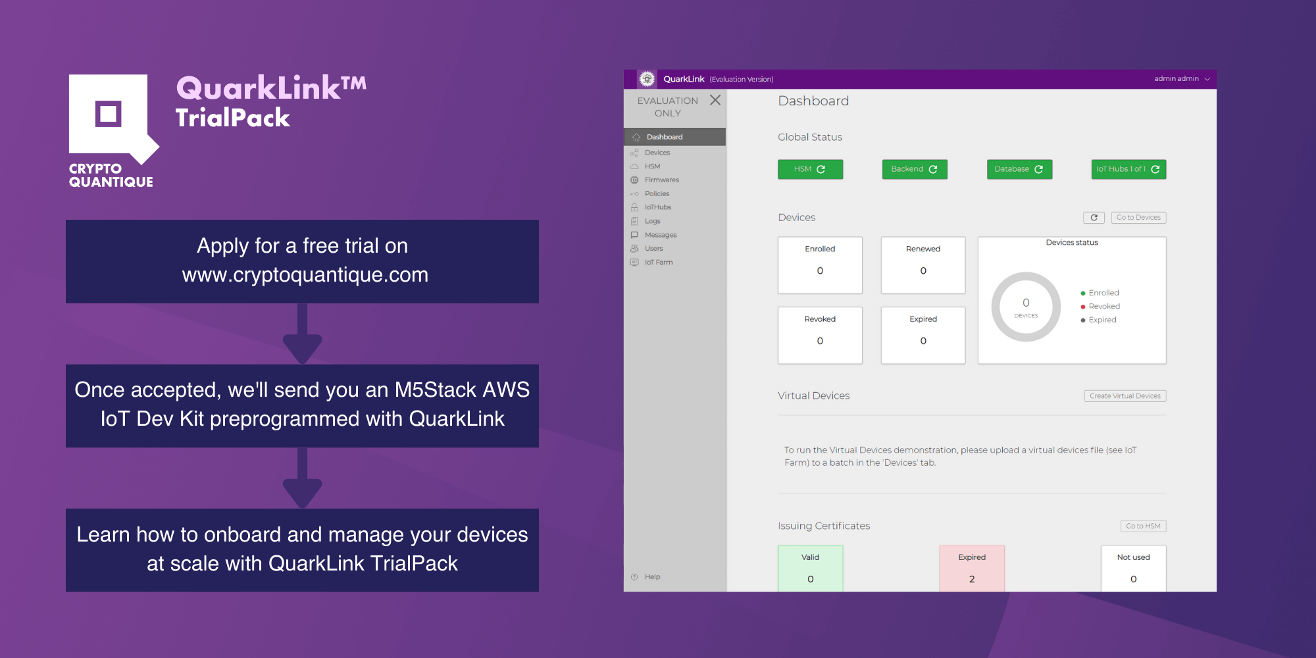Viewport: 1316px width, 658px height.
Task: Refresh Backend status via its reload icon
Action: pos(933,169)
